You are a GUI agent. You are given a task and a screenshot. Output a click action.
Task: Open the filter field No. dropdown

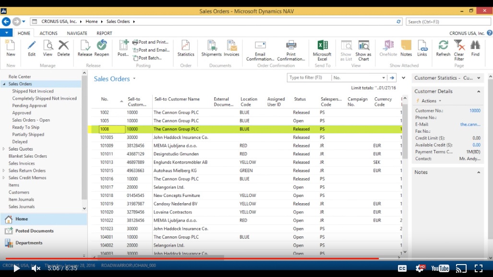tap(384, 78)
